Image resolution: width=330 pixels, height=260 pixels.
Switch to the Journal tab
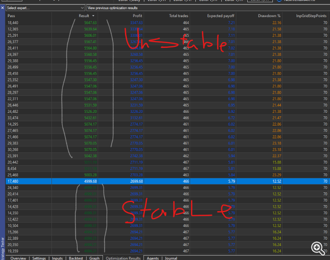click(171, 258)
